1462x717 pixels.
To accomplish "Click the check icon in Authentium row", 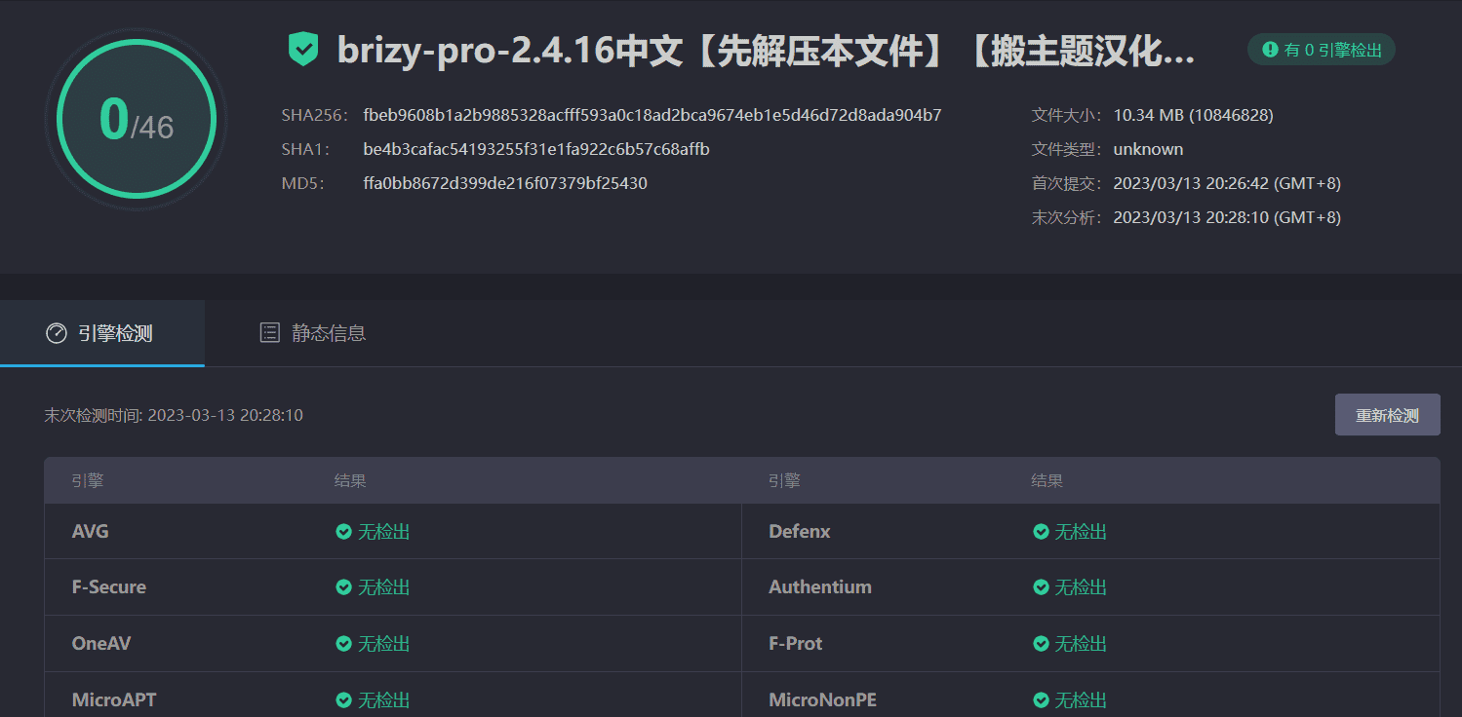I will pyautogui.click(x=1041, y=587).
